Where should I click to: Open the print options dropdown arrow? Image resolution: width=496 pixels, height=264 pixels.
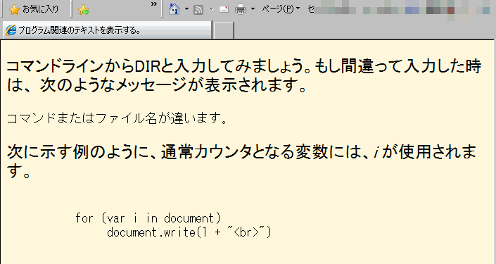253,9
